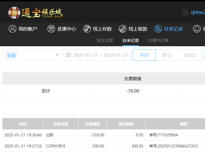Click timestamp 2025-01-21 19:36:49
Viewport: 205px width, 155px height.
23,135
